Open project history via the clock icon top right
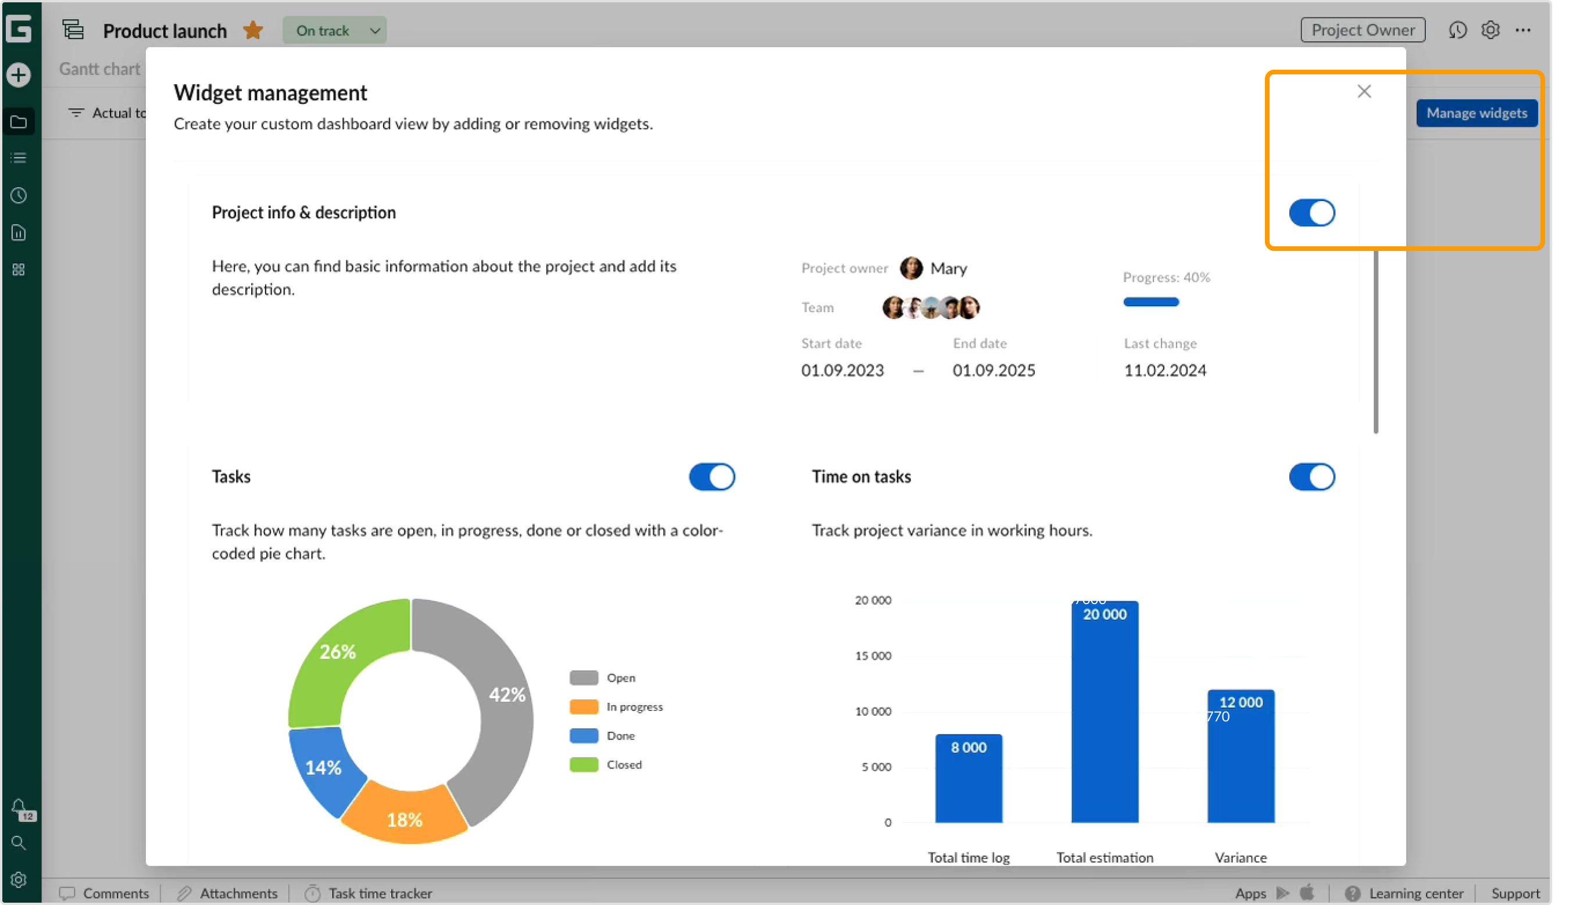The image size is (1580, 905). tap(1458, 29)
